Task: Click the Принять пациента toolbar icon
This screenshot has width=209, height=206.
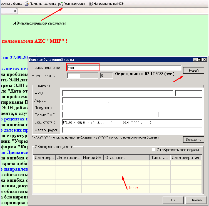Action: coord(27,4)
